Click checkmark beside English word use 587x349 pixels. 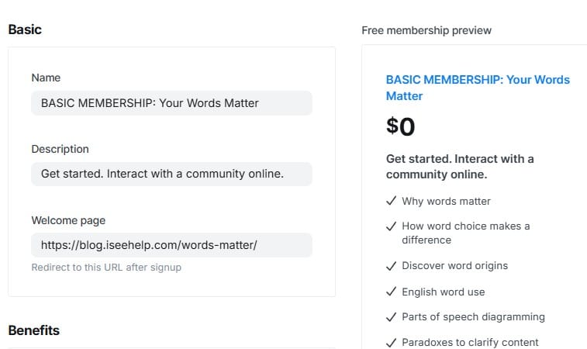coord(392,292)
